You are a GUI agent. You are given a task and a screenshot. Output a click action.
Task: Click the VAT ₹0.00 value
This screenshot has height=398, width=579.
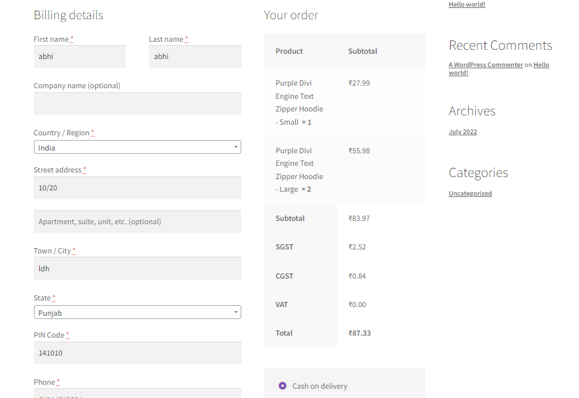[x=357, y=304]
